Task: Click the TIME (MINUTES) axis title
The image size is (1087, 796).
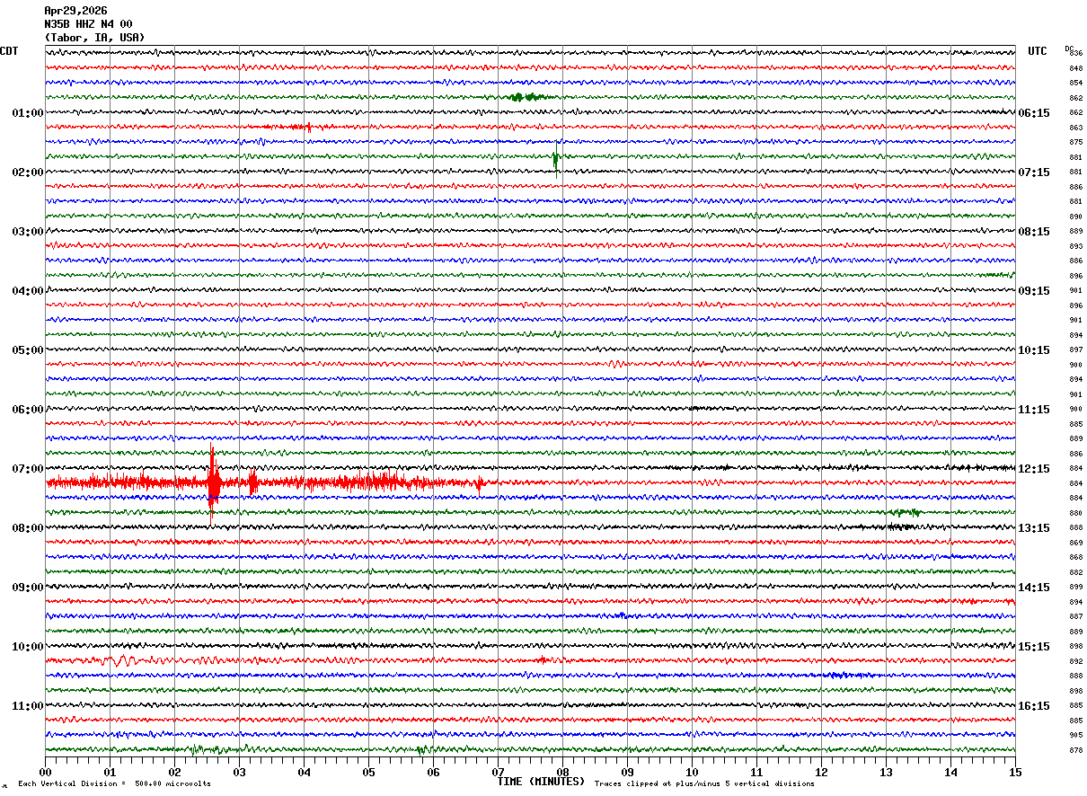Action: (x=541, y=782)
